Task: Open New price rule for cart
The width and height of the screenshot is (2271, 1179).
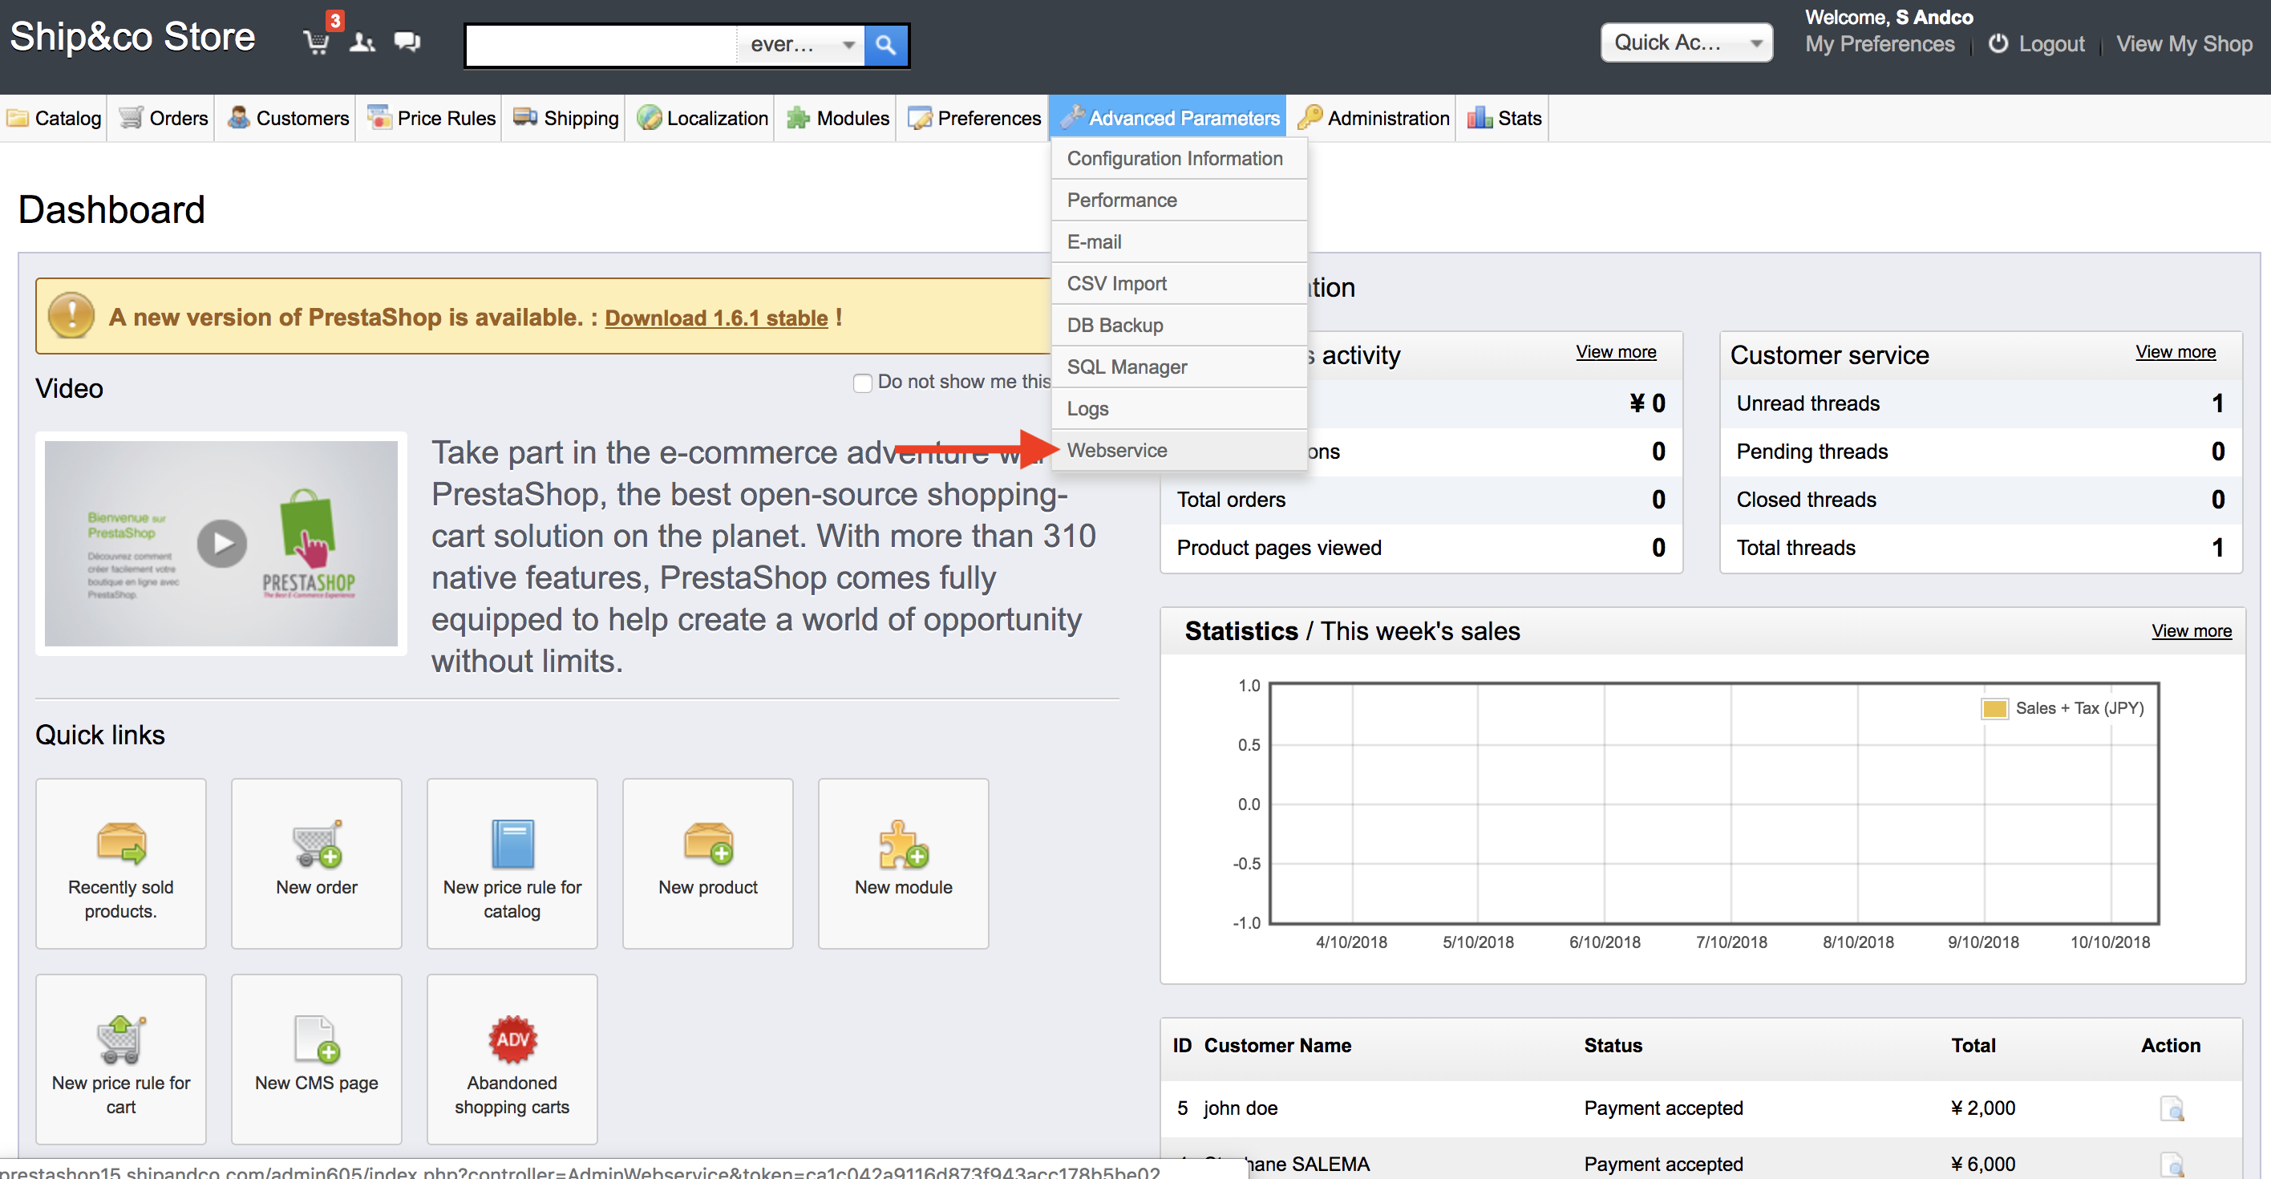Action: pos(121,1059)
